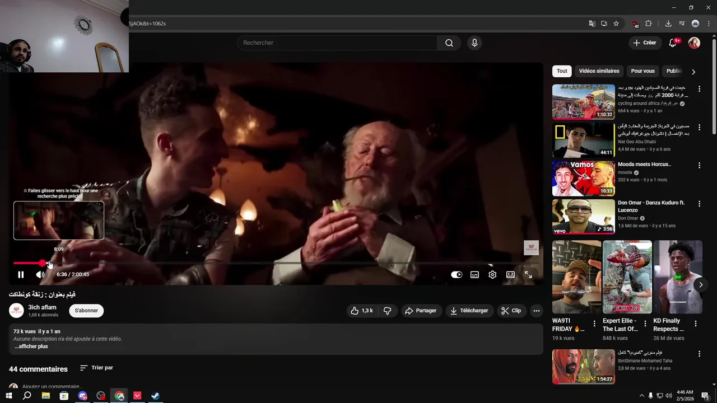Click the Partager share button
This screenshot has width=717, height=403.
(421, 311)
